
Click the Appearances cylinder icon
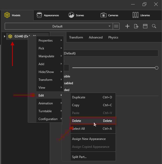[39, 15]
